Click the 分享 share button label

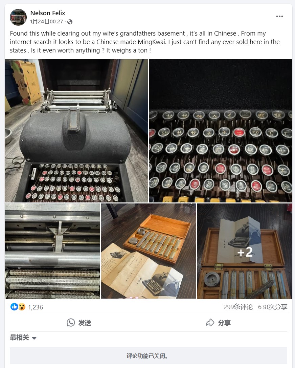pyautogui.click(x=224, y=323)
